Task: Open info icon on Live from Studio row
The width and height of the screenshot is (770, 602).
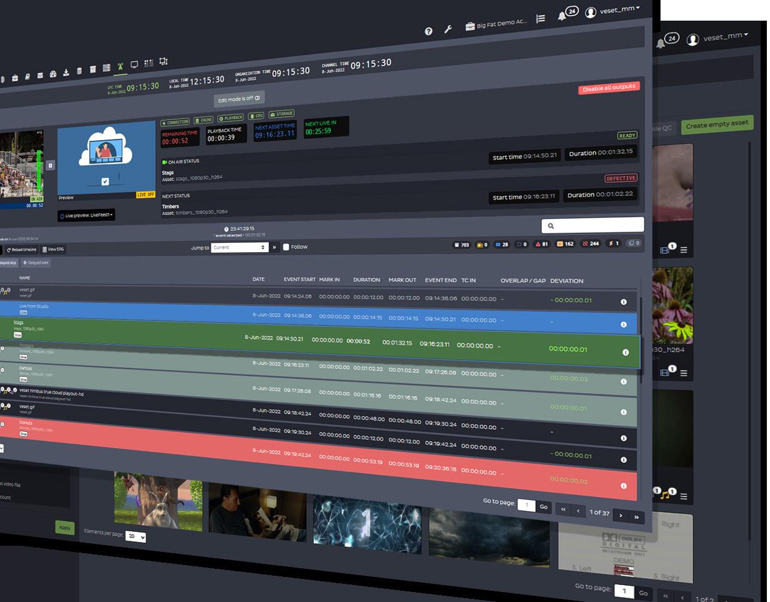Action: point(624,325)
